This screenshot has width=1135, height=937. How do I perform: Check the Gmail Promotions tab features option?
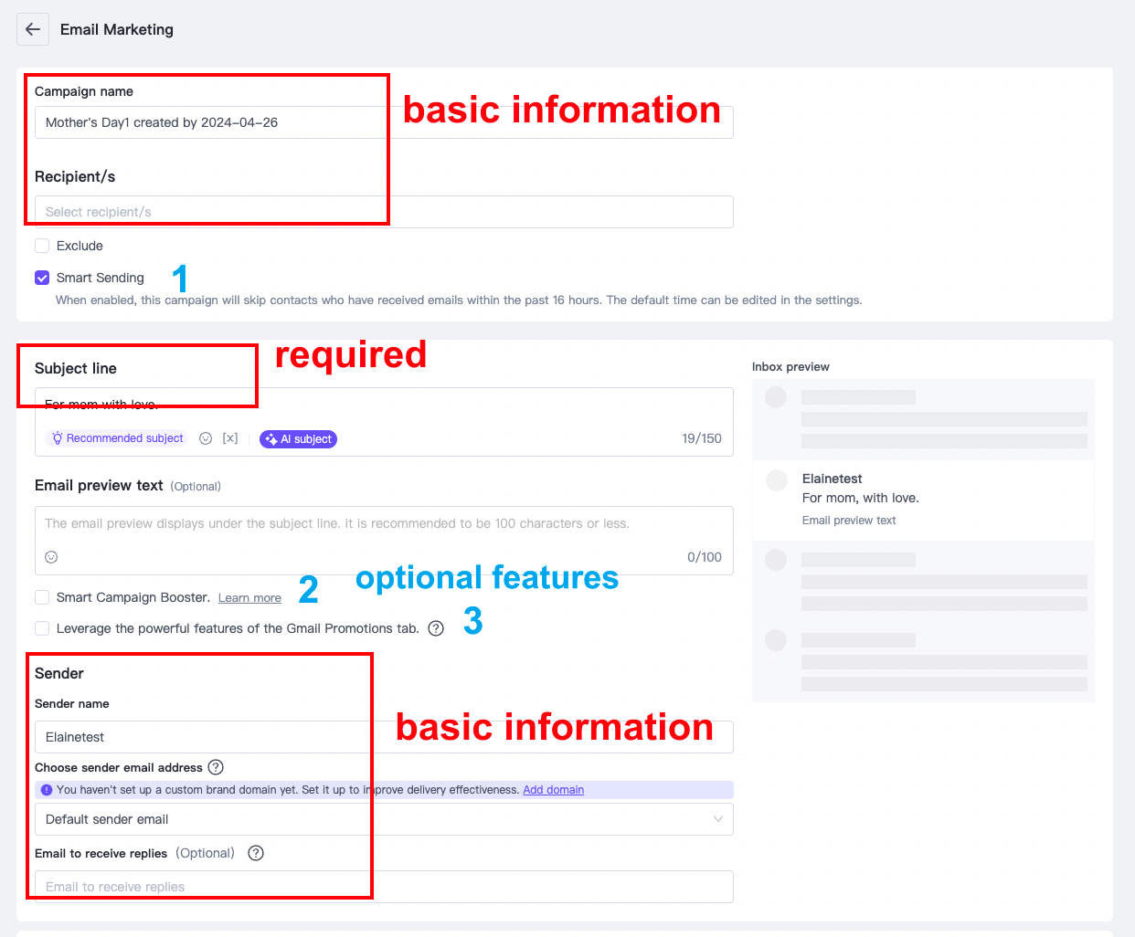pos(42,628)
